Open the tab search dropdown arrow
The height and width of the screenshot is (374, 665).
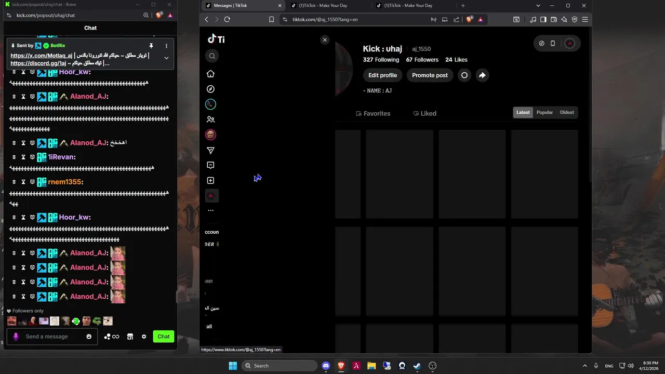tap(538, 5)
